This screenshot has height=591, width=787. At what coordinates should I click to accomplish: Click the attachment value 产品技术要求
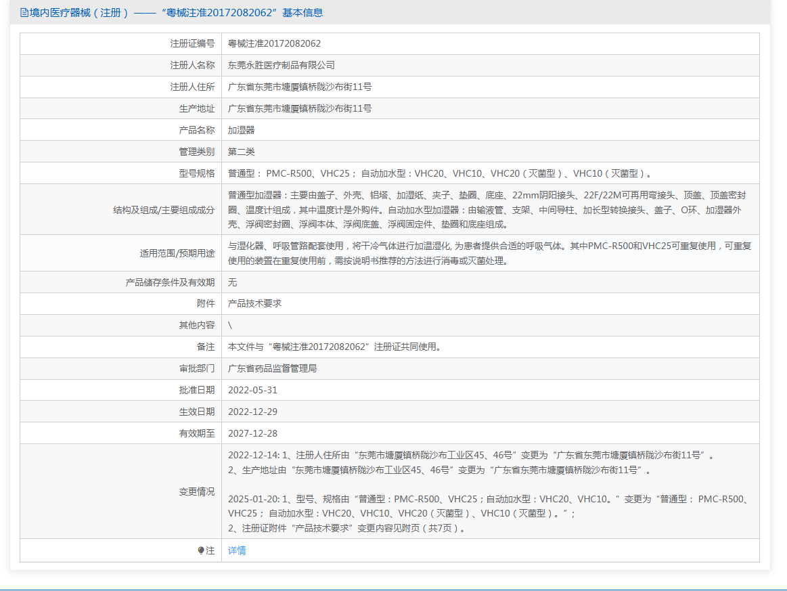click(254, 303)
